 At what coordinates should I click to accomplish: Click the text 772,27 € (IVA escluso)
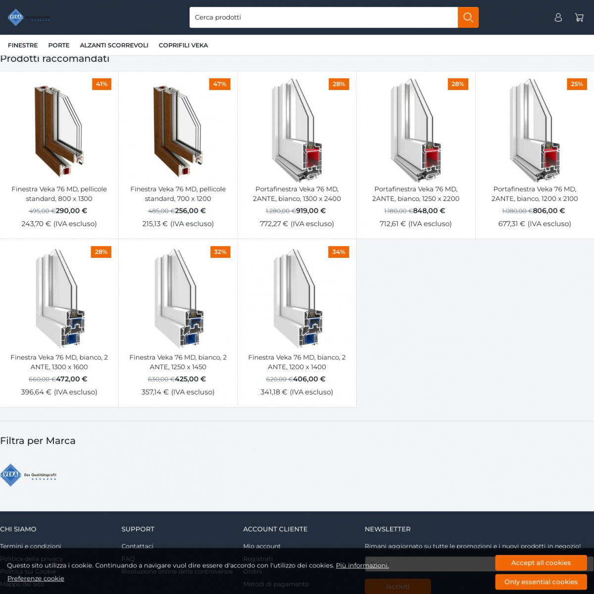point(297,224)
